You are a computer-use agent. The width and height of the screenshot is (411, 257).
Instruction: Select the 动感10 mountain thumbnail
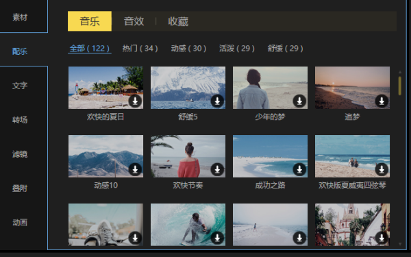[106, 156]
